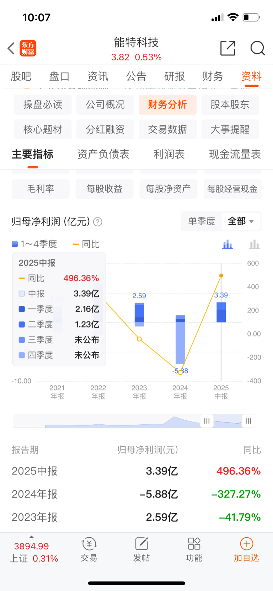Toggle the 1~4季度 legend series
This screenshot has height=591, width=273.
click(34, 244)
